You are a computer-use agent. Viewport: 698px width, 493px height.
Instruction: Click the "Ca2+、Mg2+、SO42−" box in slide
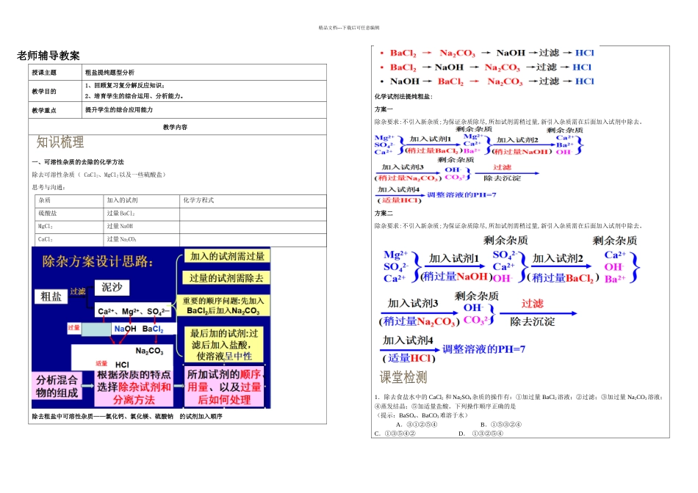[134, 311]
